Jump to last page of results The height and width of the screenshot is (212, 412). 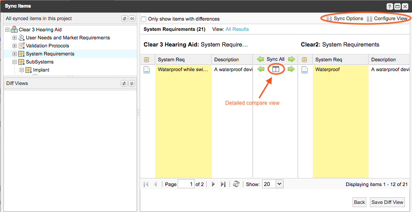[x=223, y=184]
